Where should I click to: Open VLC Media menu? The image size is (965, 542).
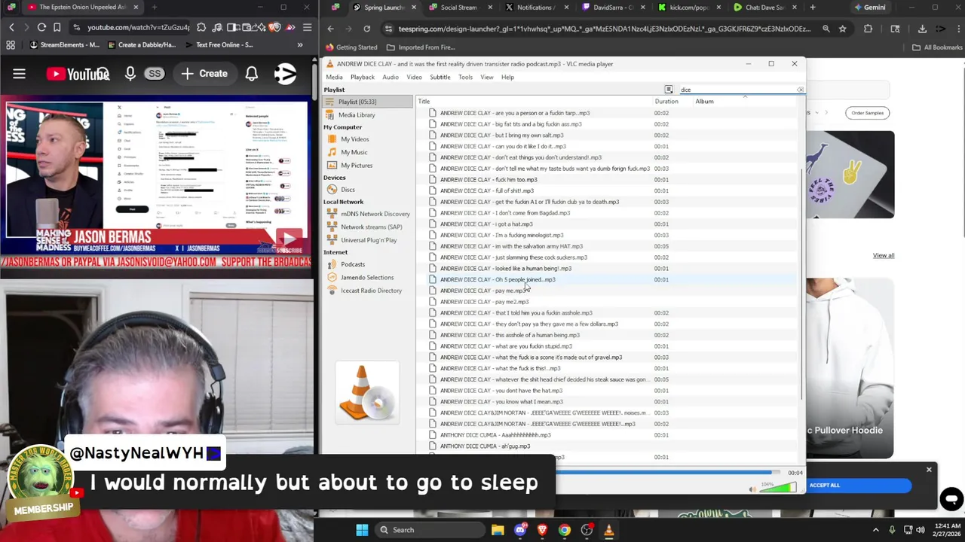(334, 77)
